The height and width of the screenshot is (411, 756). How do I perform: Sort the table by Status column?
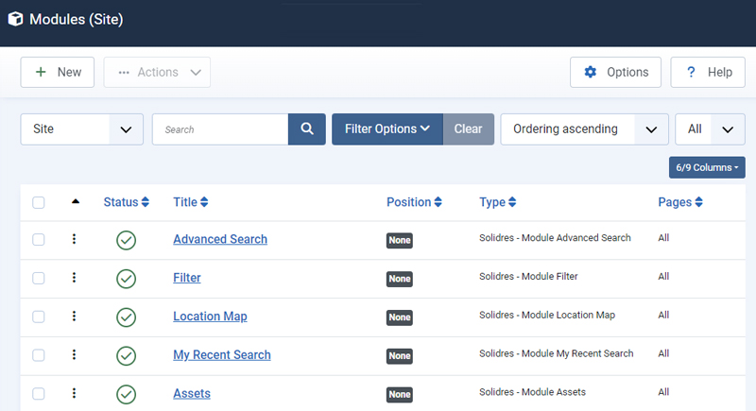pos(127,202)
